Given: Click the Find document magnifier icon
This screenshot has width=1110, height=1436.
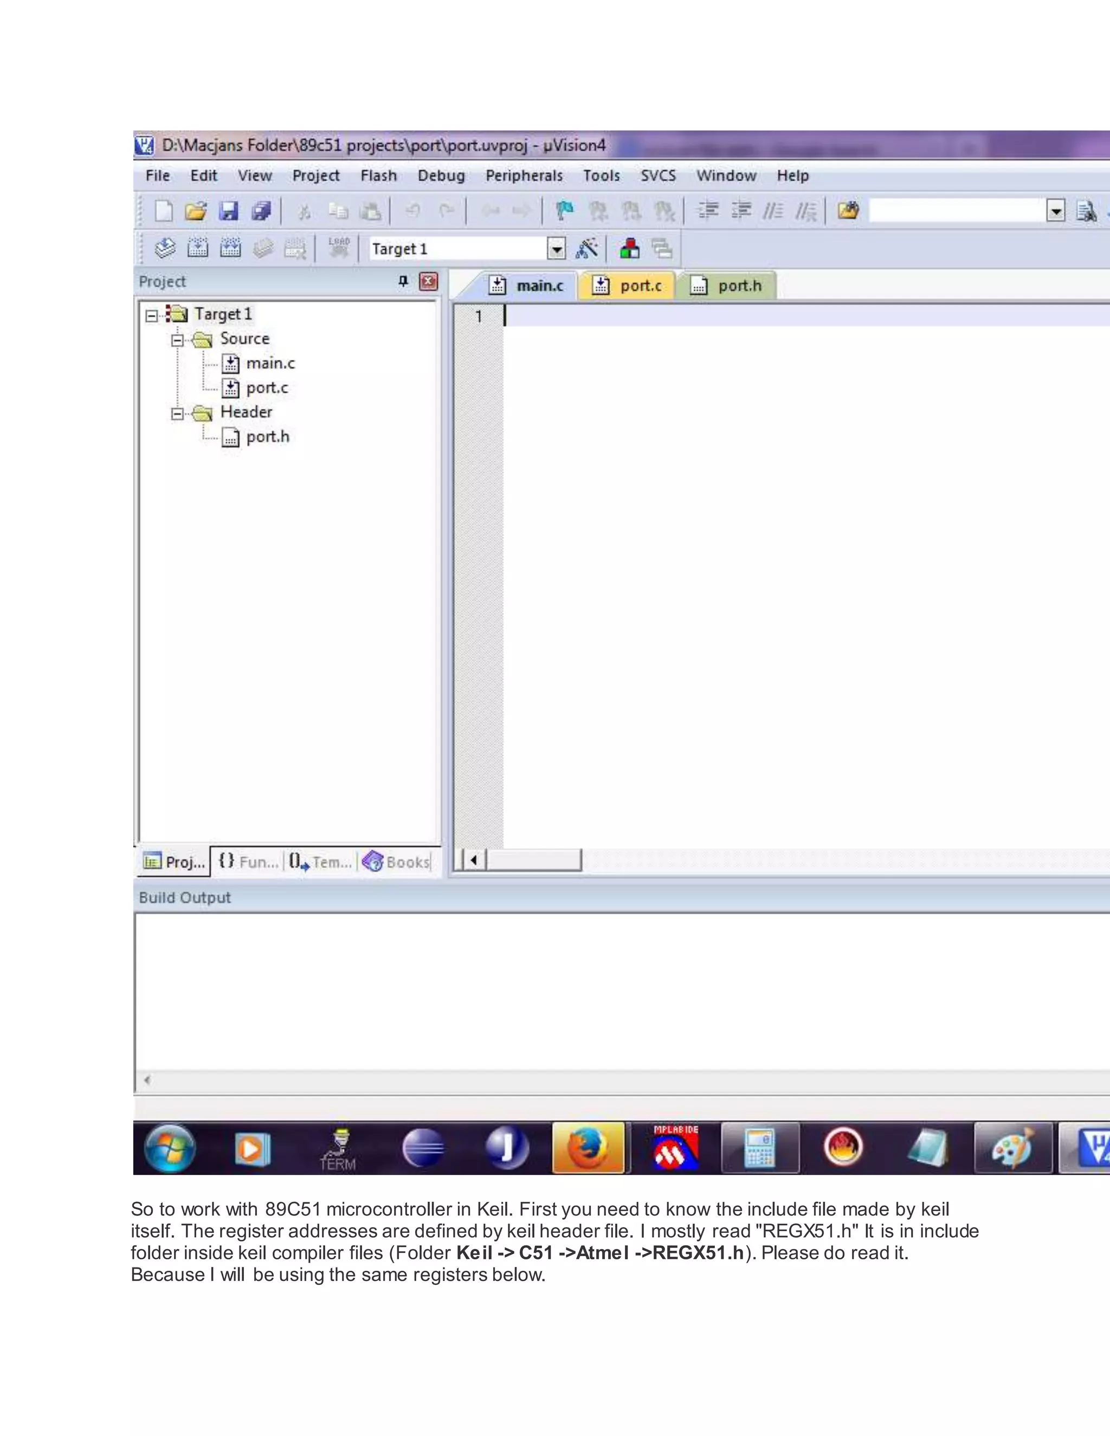Looking at the screenshot, I should click(1086, 211).
